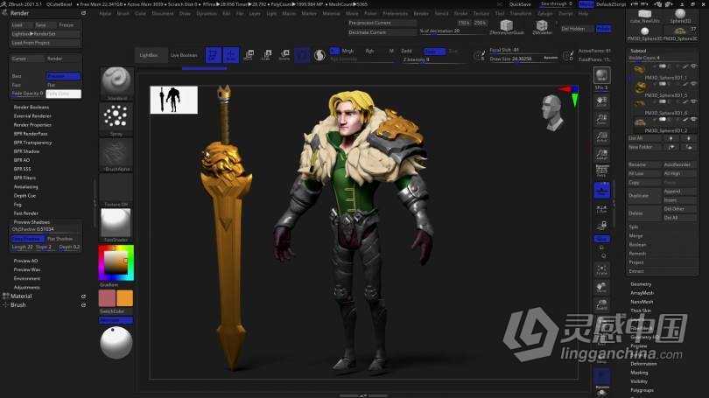
Task: Click Load From Project button
Action: point(46,43)
